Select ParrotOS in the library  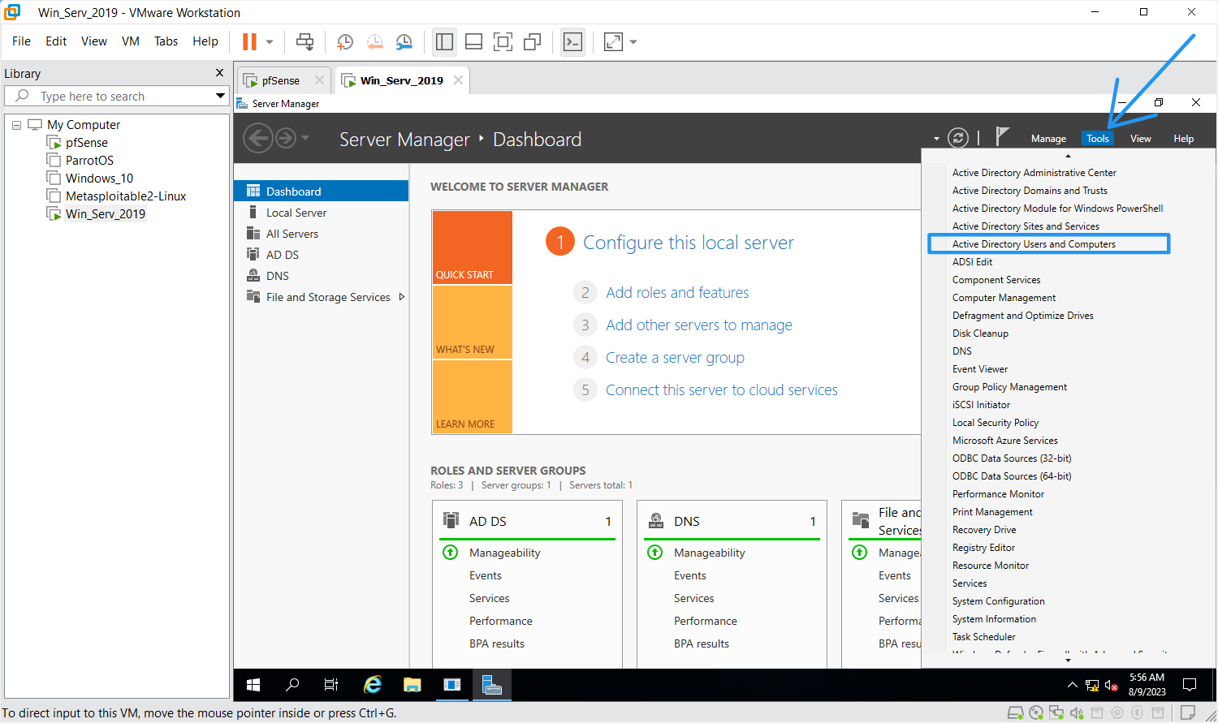pyautogui.click(x=89, y=161)
